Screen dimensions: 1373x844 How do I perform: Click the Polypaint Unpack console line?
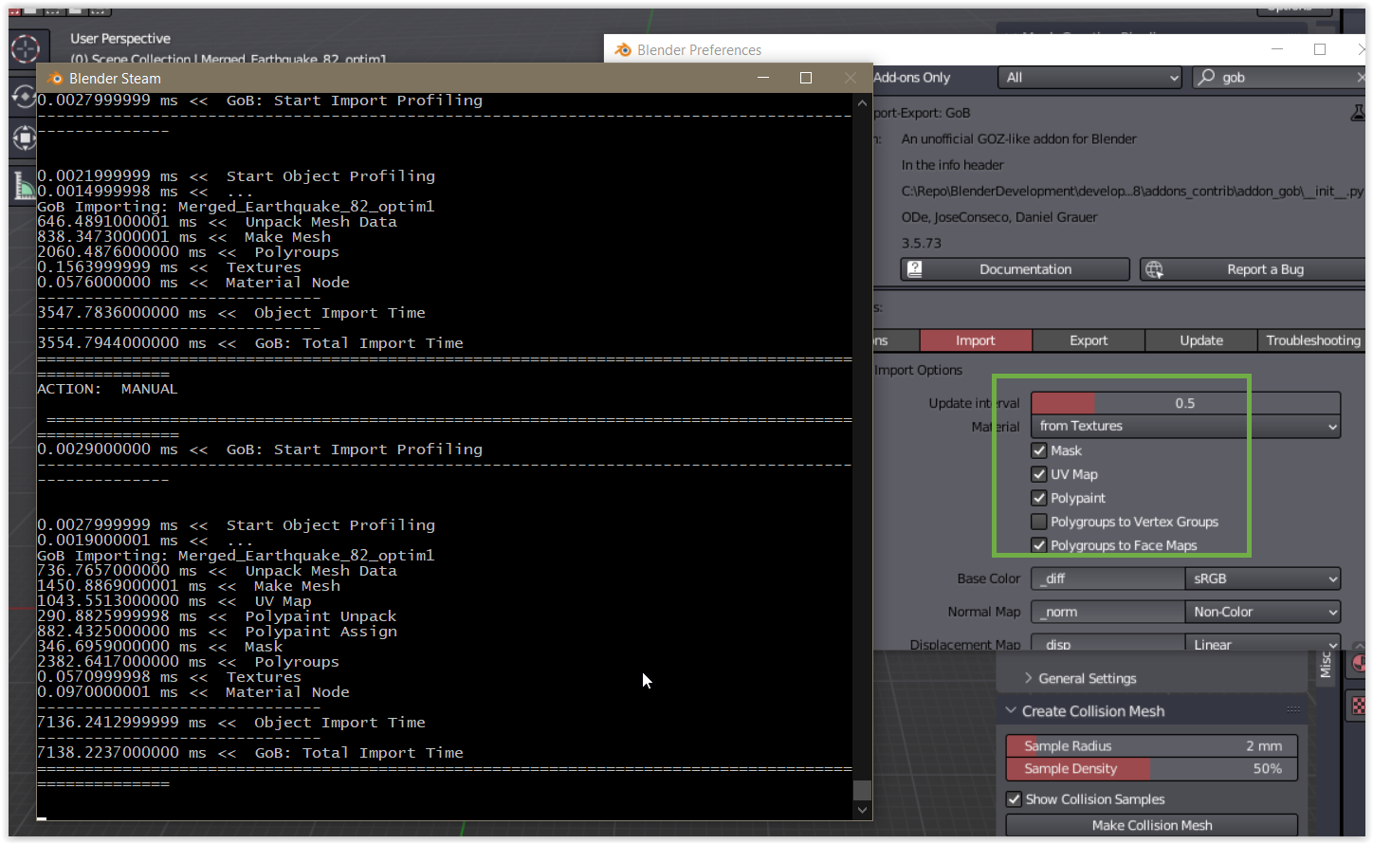click(x=217, y=616)
